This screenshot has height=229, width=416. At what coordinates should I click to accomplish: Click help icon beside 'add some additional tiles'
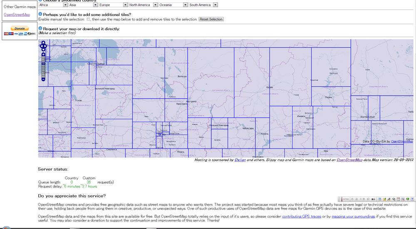[x=40, y=14]
